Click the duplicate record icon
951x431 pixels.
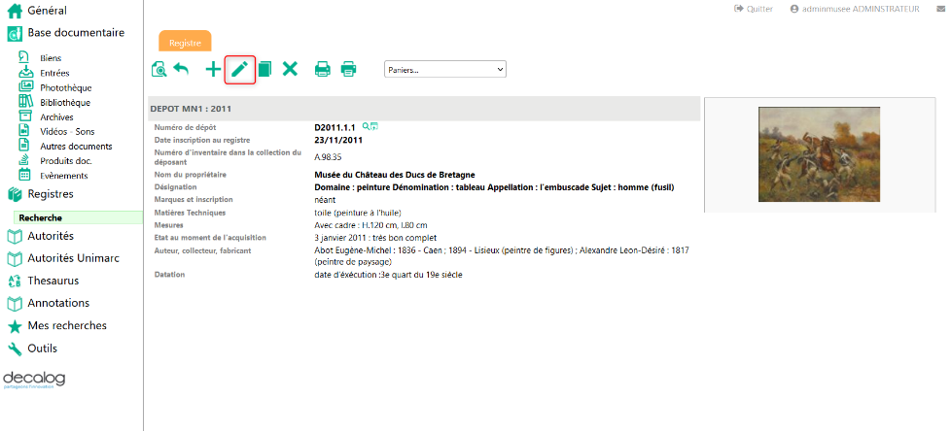tap(264, 69)
